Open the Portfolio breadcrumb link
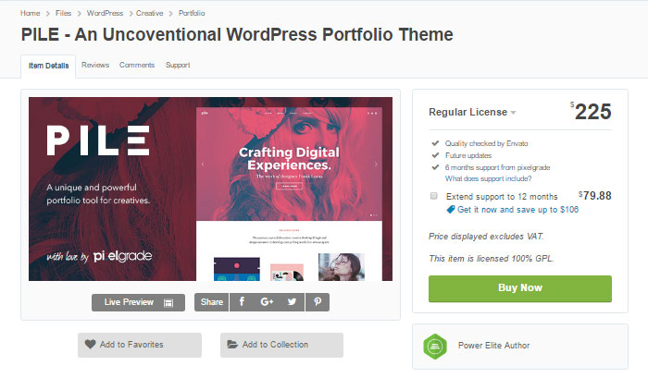 (x=192, y=13)
